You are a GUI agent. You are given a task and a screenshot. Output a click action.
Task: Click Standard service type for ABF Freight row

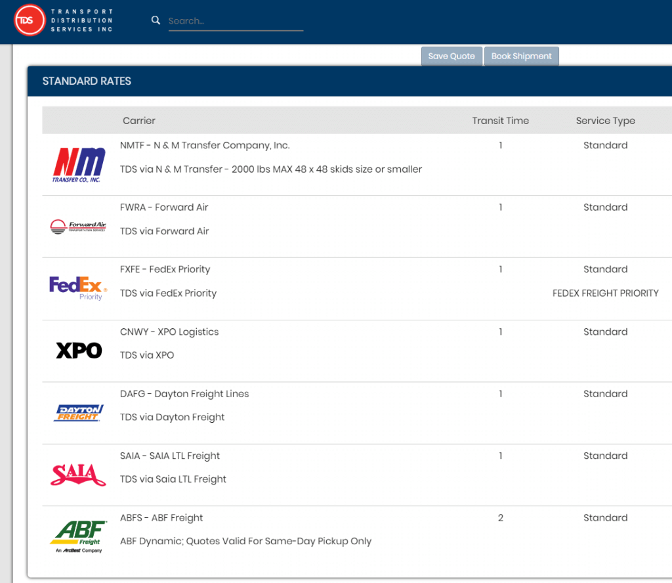point(605,518)
